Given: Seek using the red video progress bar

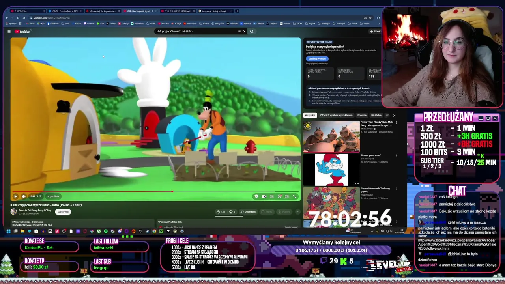Looking at the screenshot, I should tap(155, 192).
